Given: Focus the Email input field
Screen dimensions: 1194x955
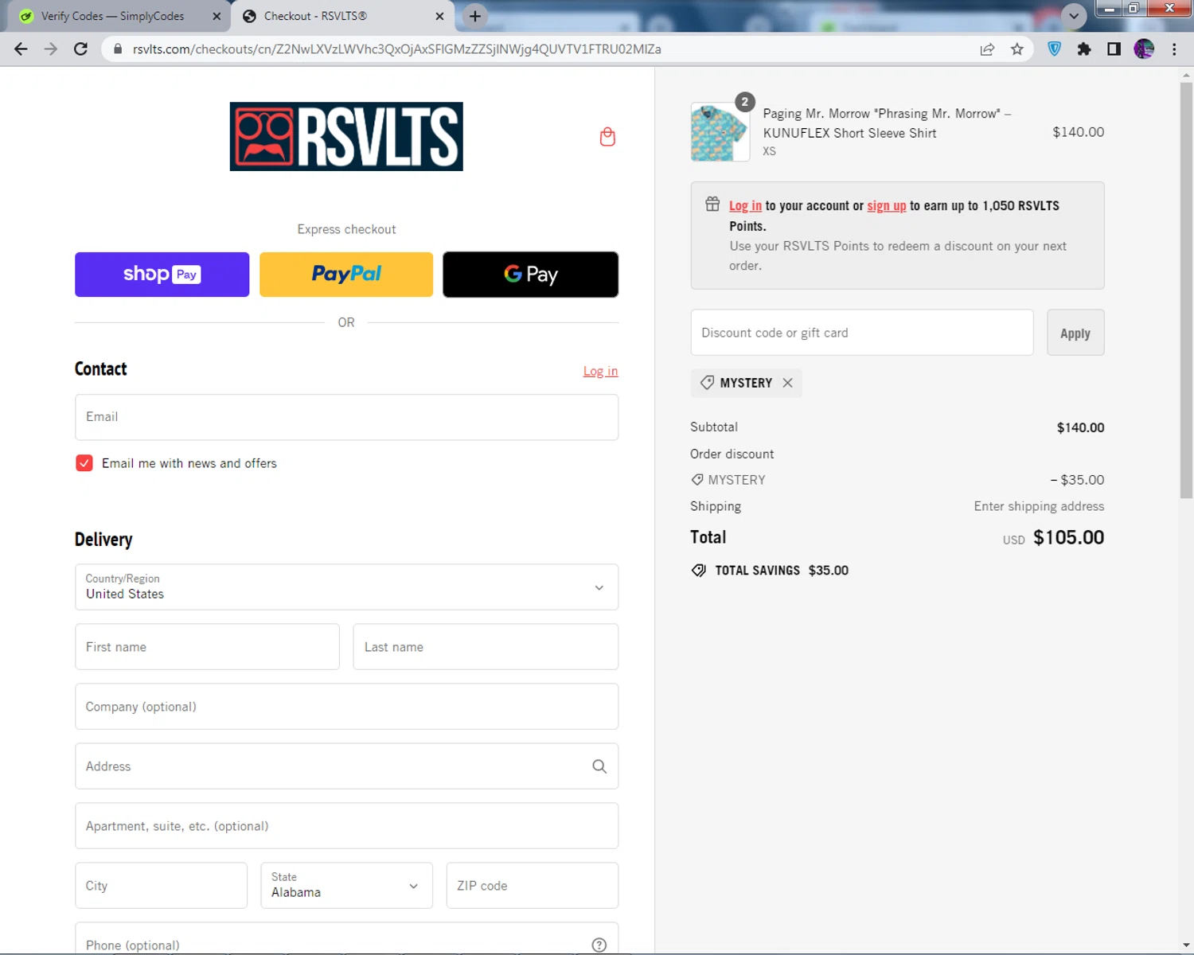Looking at the screenshot, I should pos(346,417).
